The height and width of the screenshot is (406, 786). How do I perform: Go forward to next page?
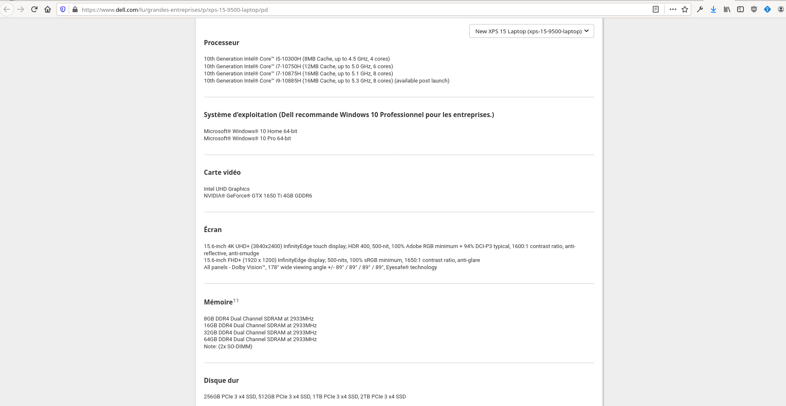click(x=21, y=9)
